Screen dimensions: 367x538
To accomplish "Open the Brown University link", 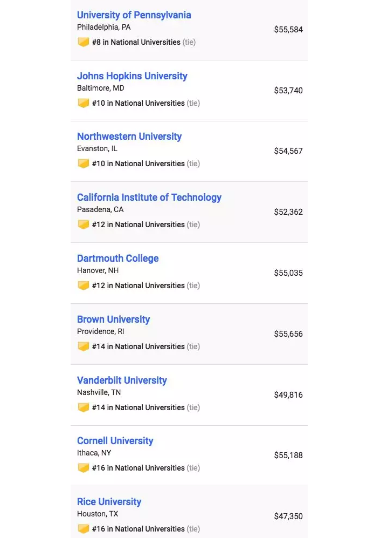I will pyautogui.click(x=113, y=319).
